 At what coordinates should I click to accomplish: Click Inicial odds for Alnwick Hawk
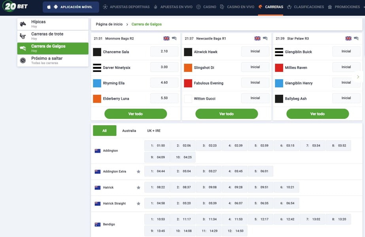click(255, 51)
